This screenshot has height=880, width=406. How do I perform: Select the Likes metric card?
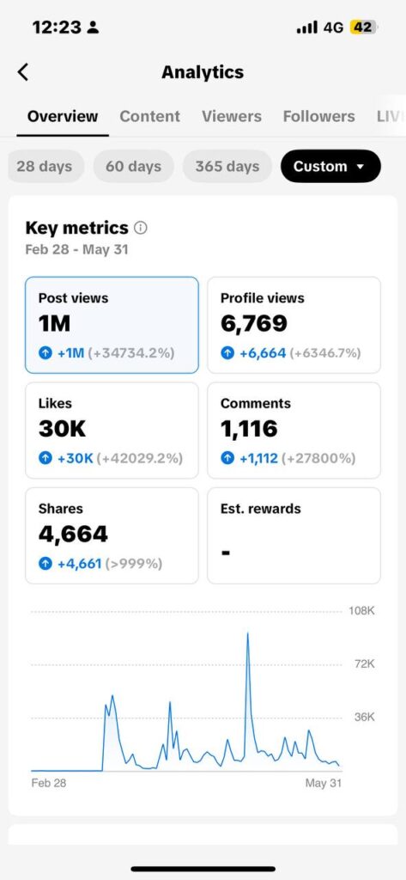tap(112, 430)
